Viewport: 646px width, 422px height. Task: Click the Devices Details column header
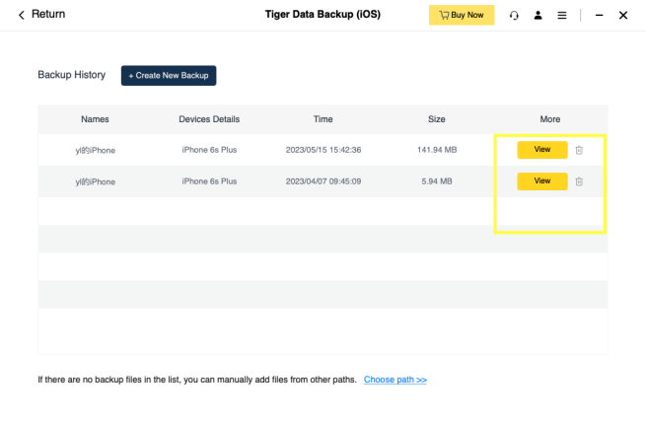209,119
